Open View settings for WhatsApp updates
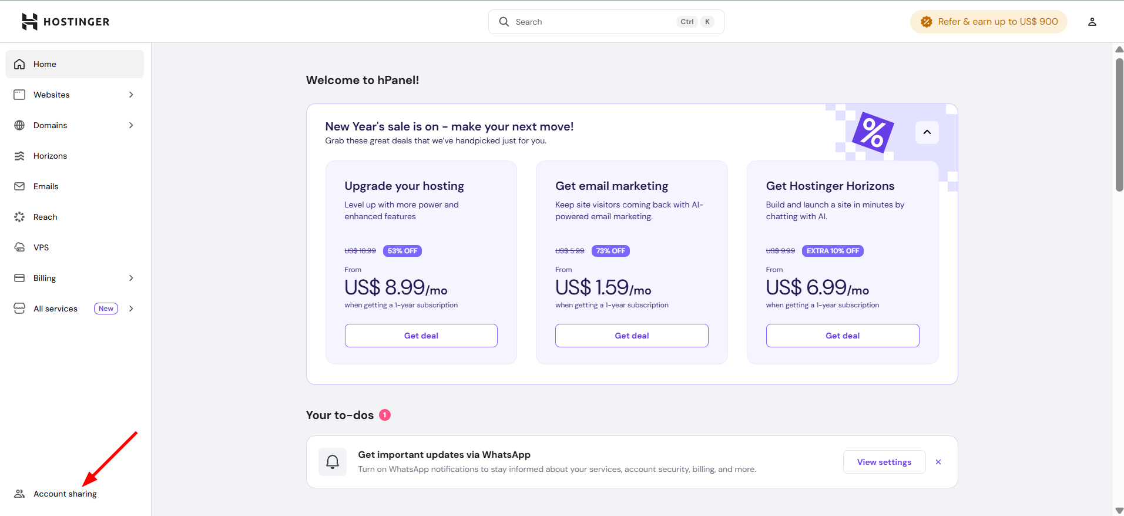Image resolution: width=1124 pixels, height=516 pixels. pyautogui.click(x=884, y=462)
